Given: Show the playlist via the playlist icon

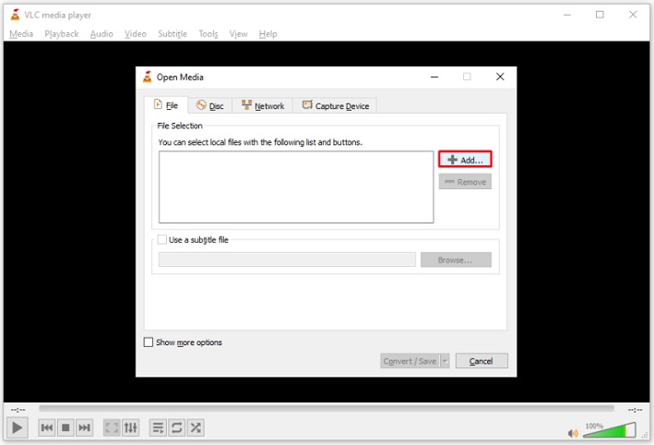Looking at the screenshot, I should click(158, 427).
